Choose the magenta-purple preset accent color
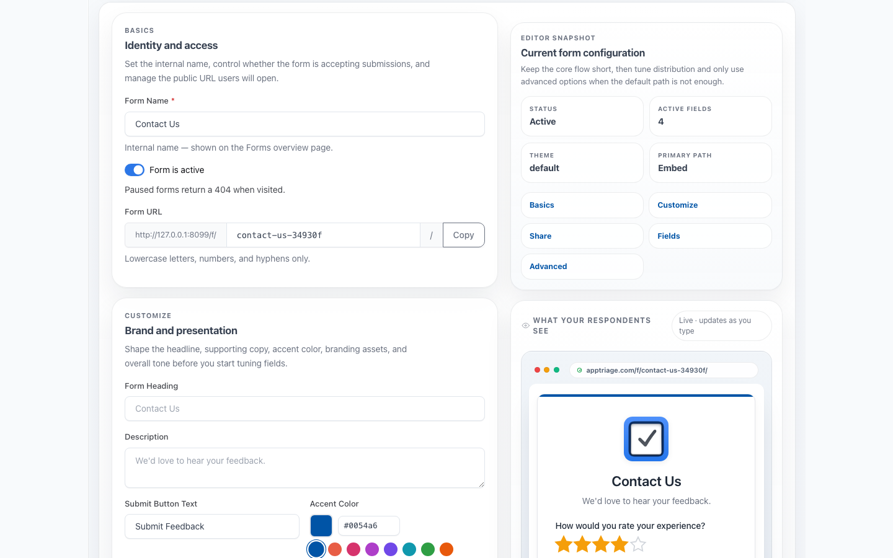This screenshot has width=893, height=558. point(372,549)
